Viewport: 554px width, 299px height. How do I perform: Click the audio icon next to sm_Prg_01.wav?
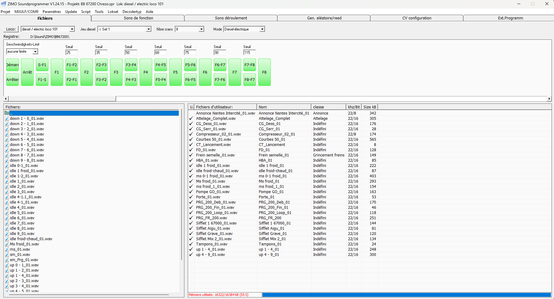tap(7, 260)
